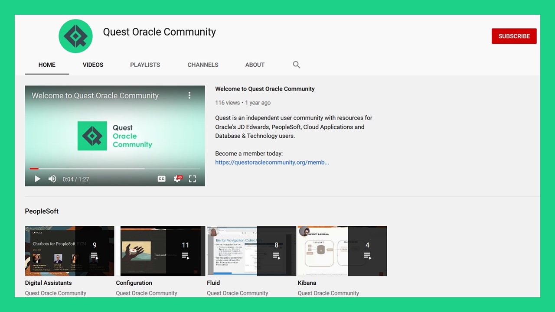Play the welcome video

[37, 179]
